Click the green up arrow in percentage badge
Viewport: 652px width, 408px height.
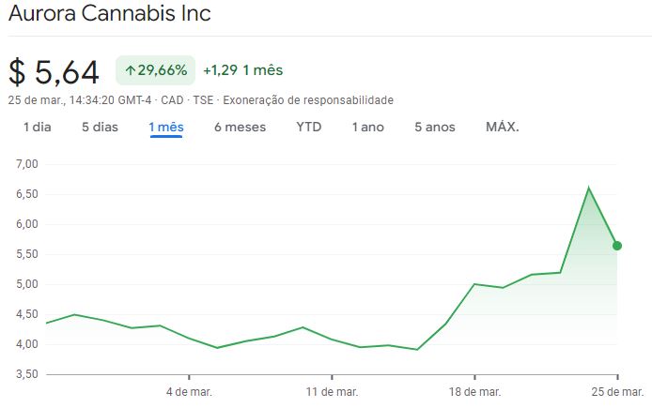130,70
